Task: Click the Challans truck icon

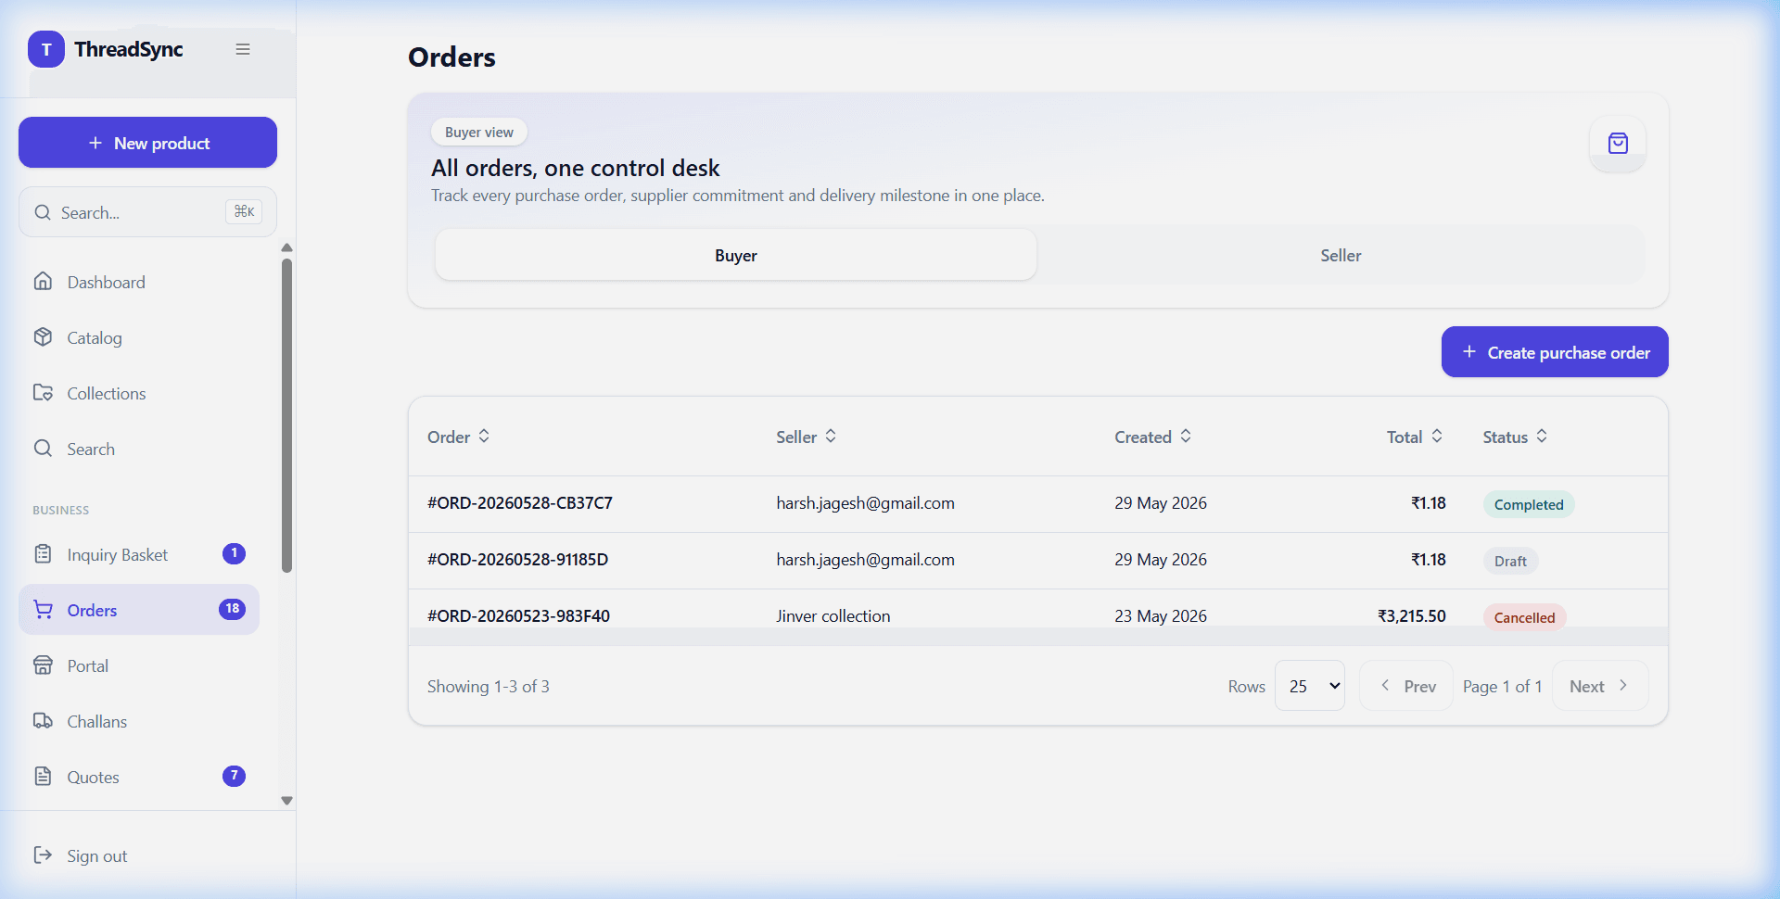Action: pyautogui.click(x=43, y=720)
